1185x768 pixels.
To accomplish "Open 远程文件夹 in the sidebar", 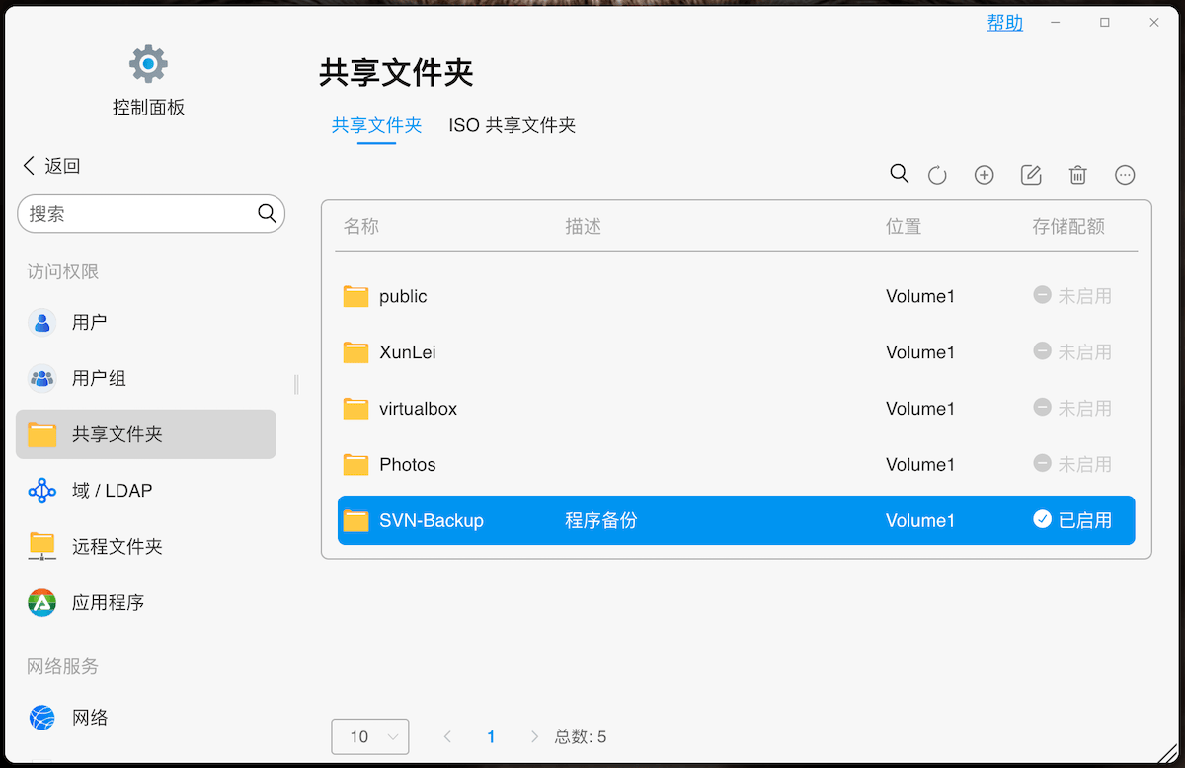I will point(117,546).
